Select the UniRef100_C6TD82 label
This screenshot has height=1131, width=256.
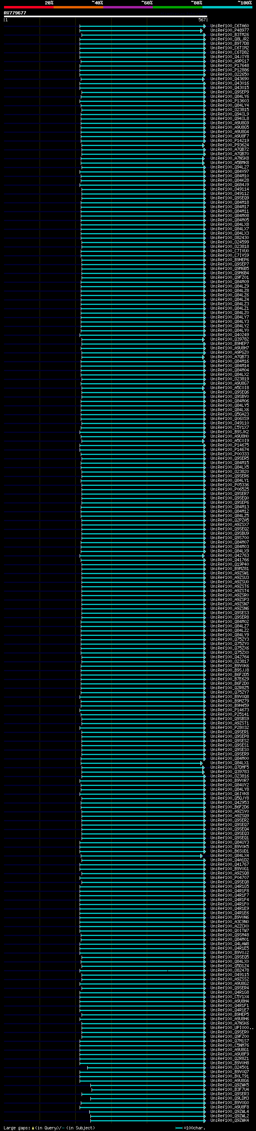229,52
